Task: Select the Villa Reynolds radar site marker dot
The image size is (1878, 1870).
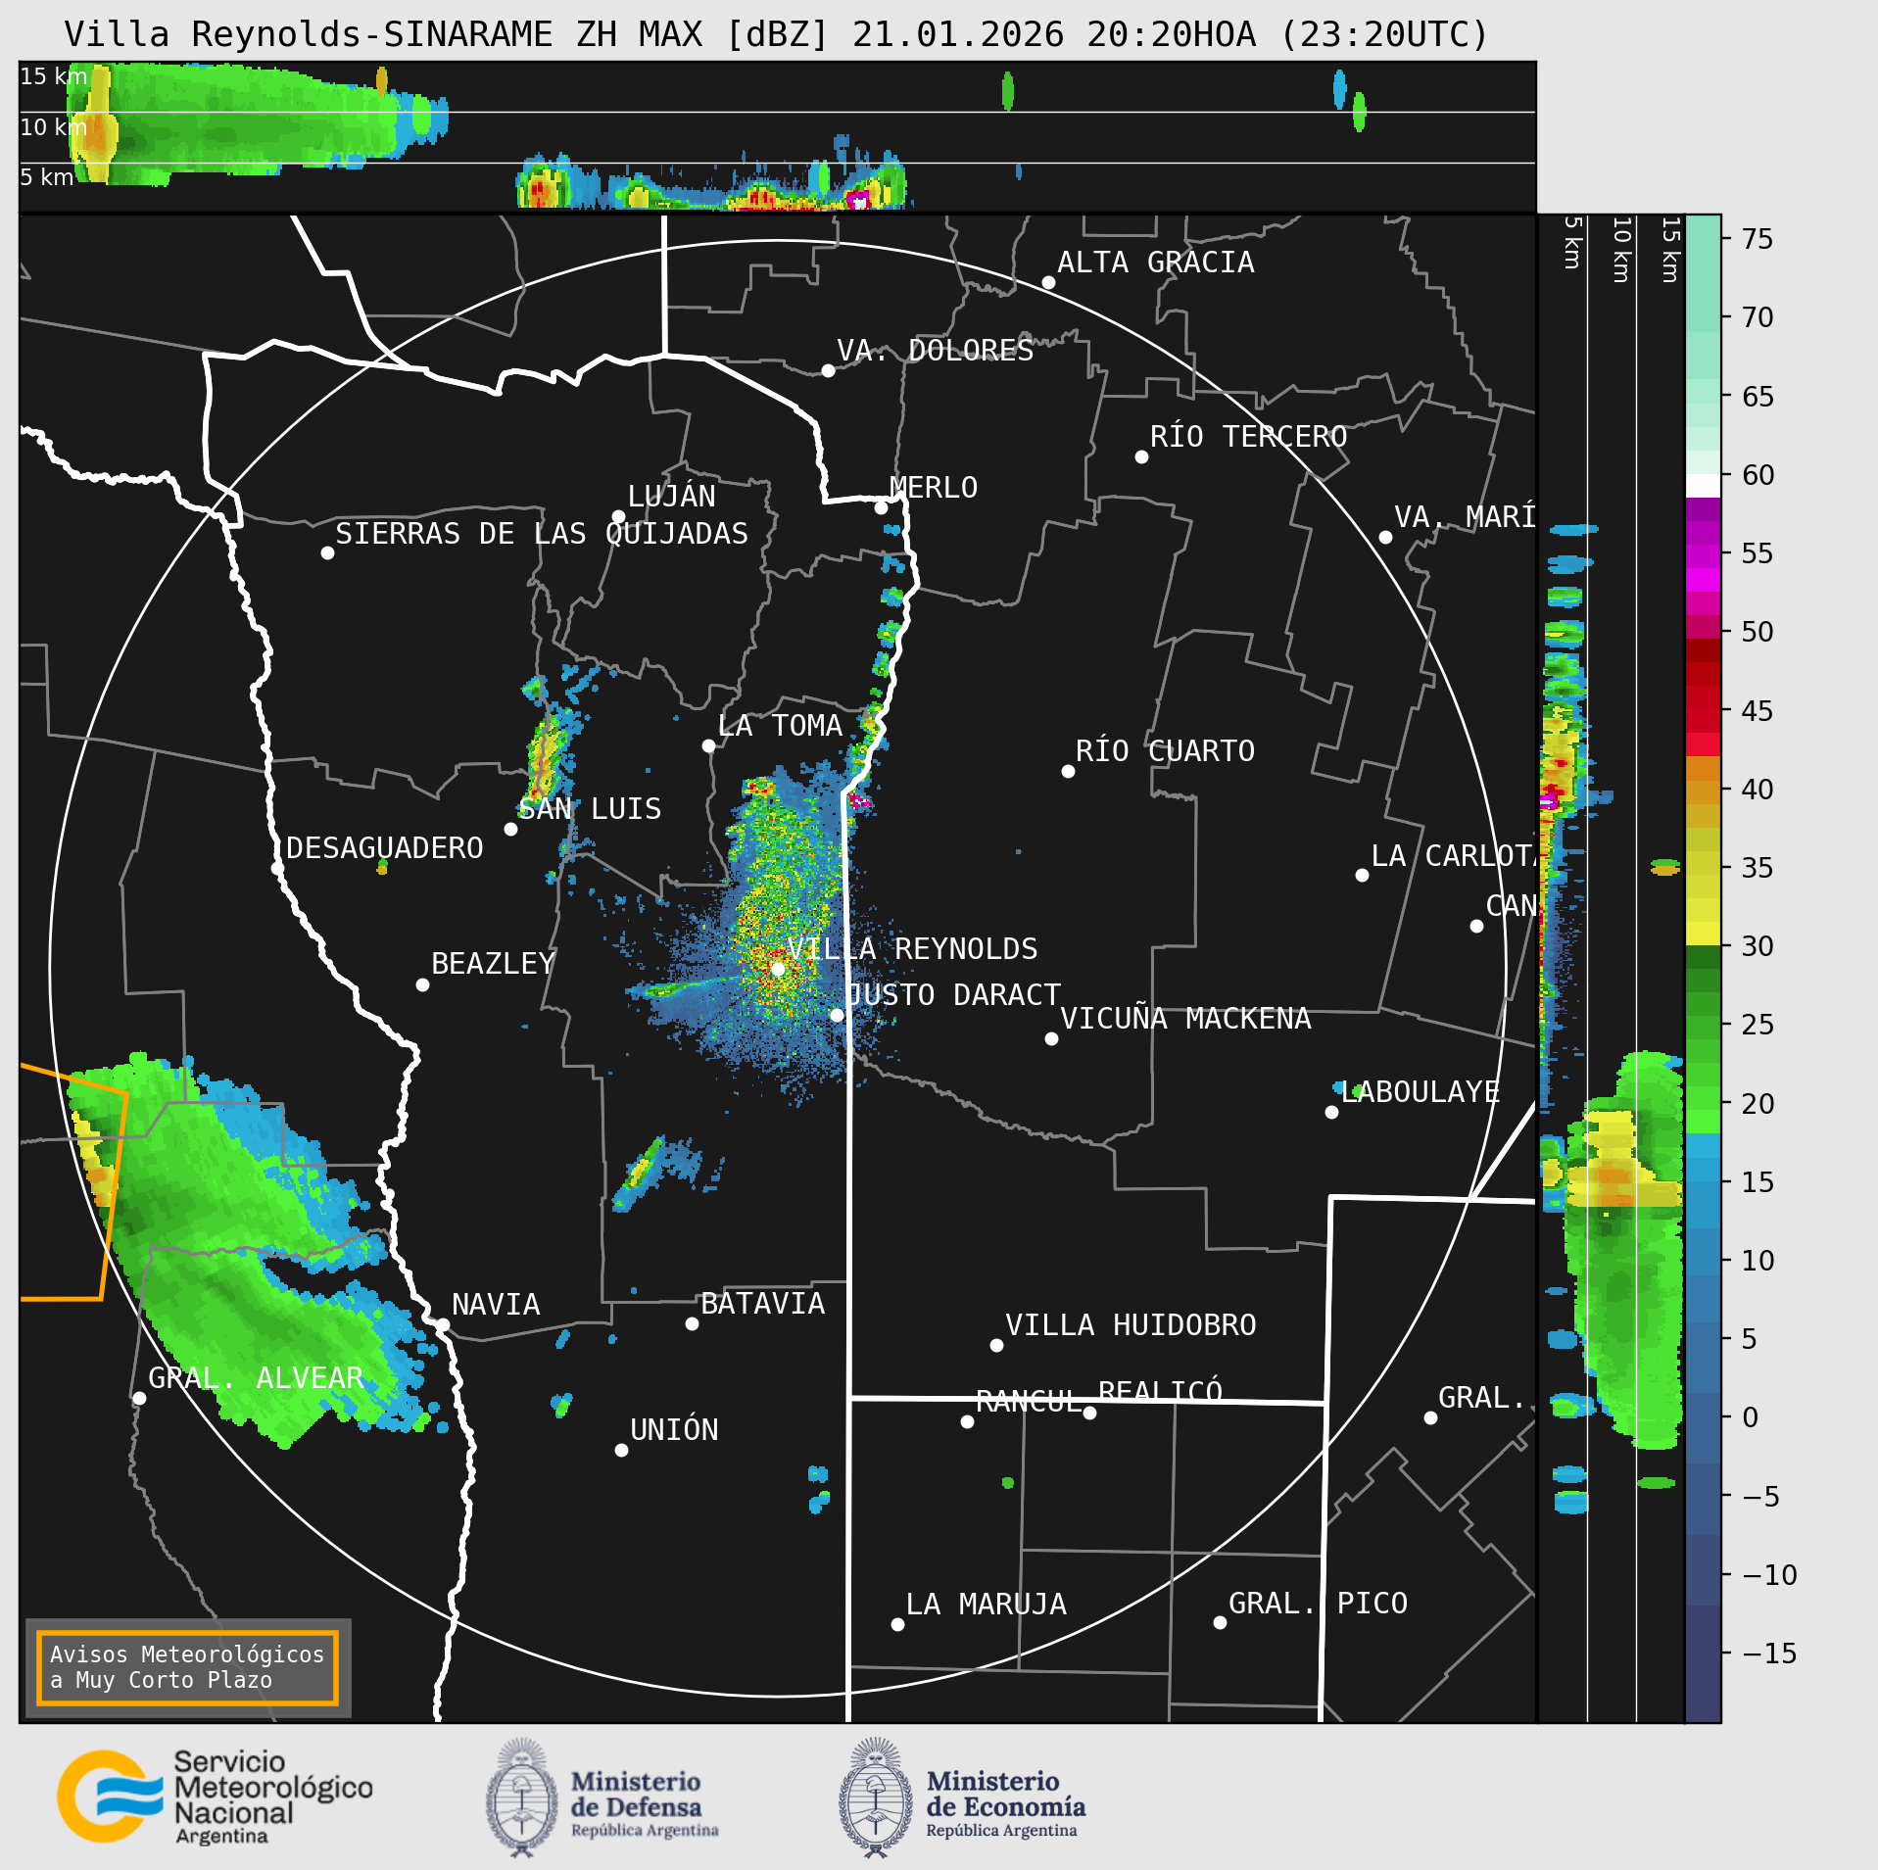Action: click(778, 968)
